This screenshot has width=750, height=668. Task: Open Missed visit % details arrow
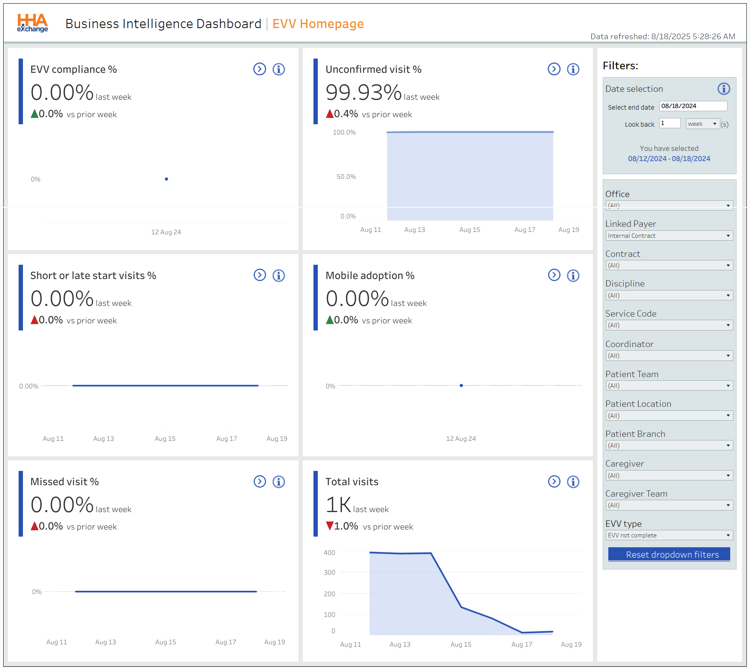coord(260,482)
